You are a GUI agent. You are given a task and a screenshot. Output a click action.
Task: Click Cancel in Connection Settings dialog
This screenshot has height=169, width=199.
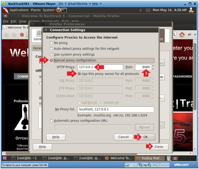pyautogui.click(x=123, y=137)
